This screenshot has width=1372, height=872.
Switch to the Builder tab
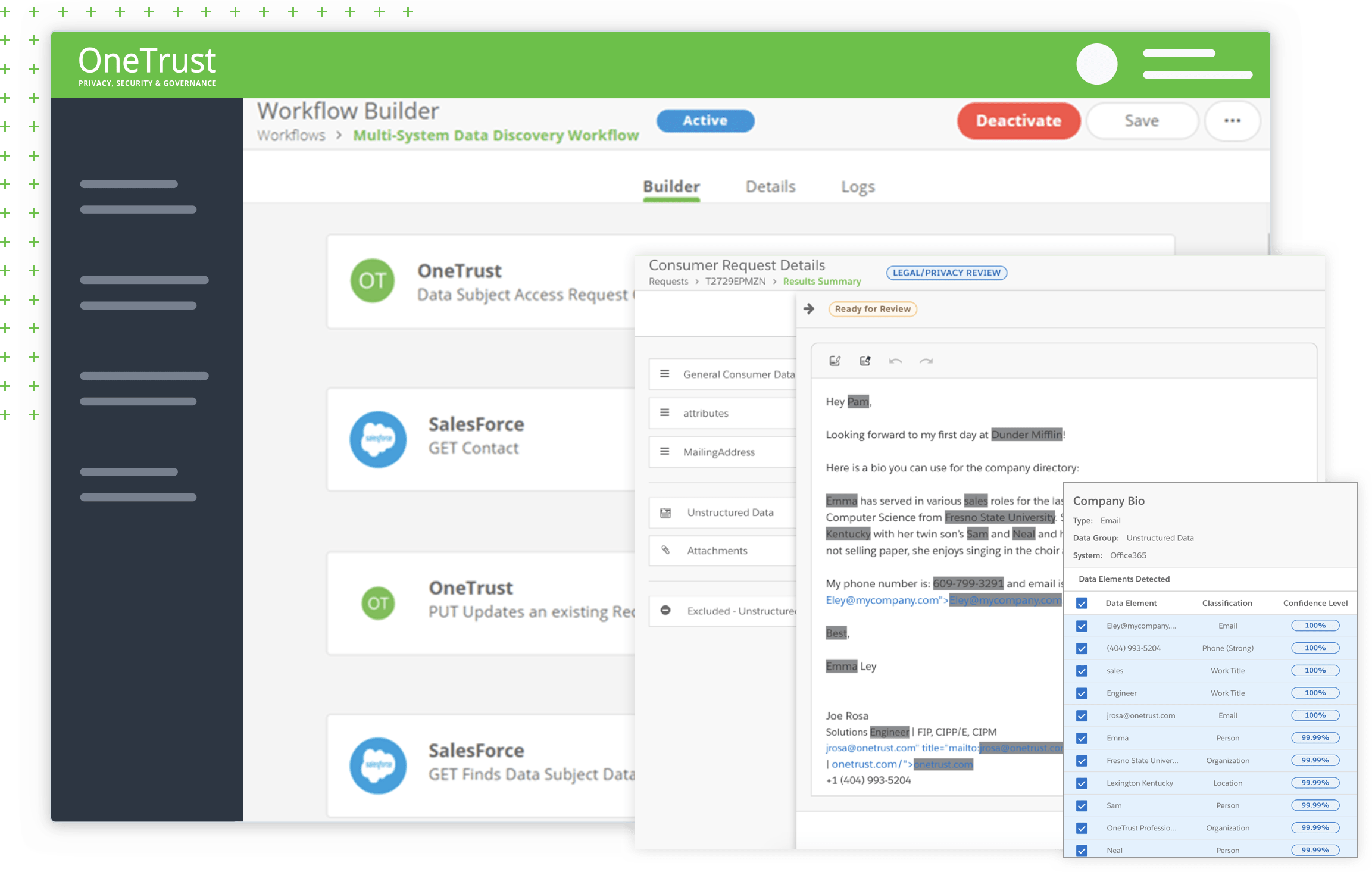click(x=671, y=186)
